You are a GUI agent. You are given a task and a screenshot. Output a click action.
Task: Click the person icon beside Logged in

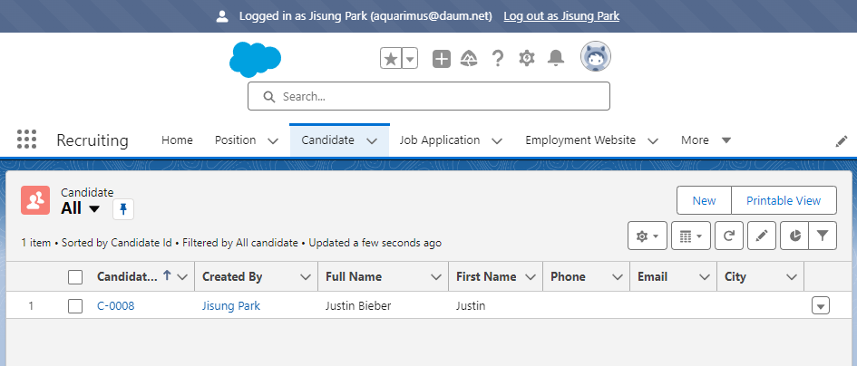pos(222,16)
